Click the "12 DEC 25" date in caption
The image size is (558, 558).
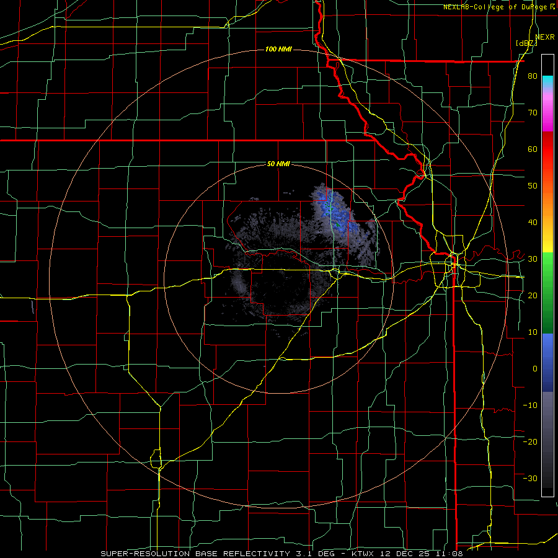point(406,554)
